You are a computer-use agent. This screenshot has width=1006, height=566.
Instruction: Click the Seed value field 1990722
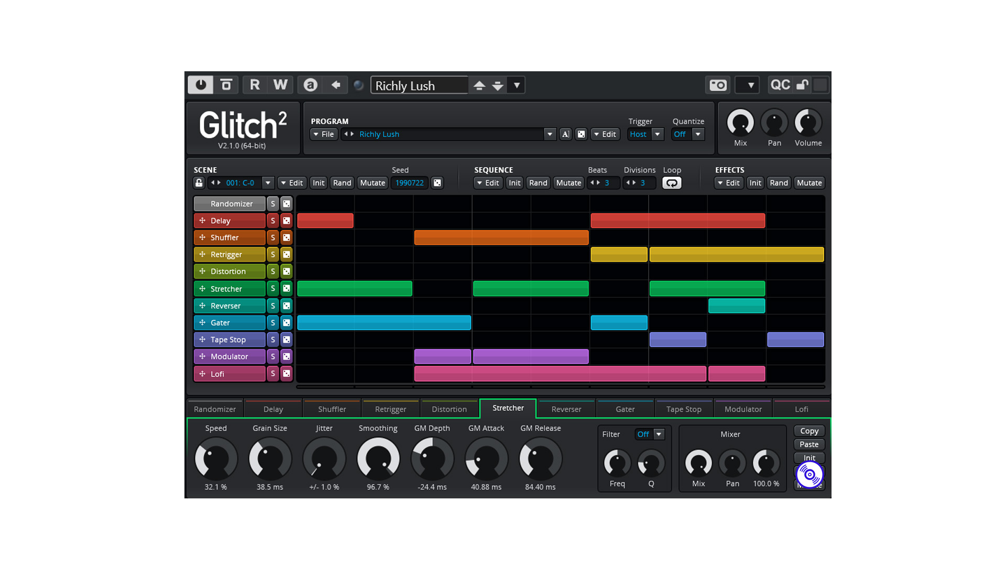click(409, 183)
